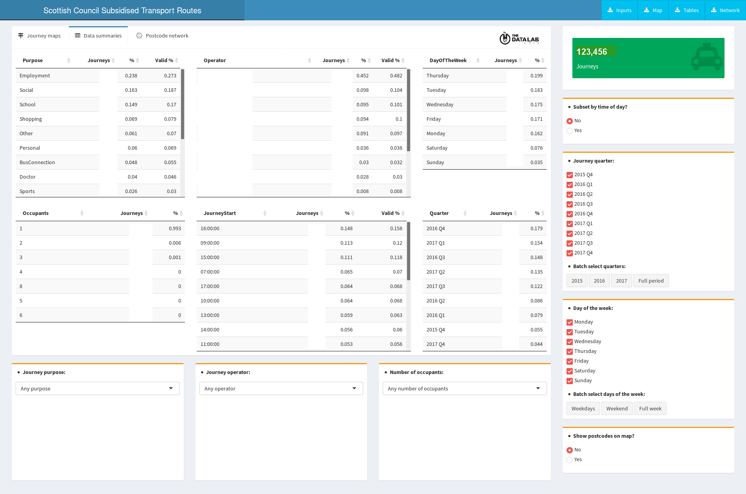Batch select 2015 quarters
The width and height of the screenshot is (746, 494).
pyautogui.click(x=577, y=281)
